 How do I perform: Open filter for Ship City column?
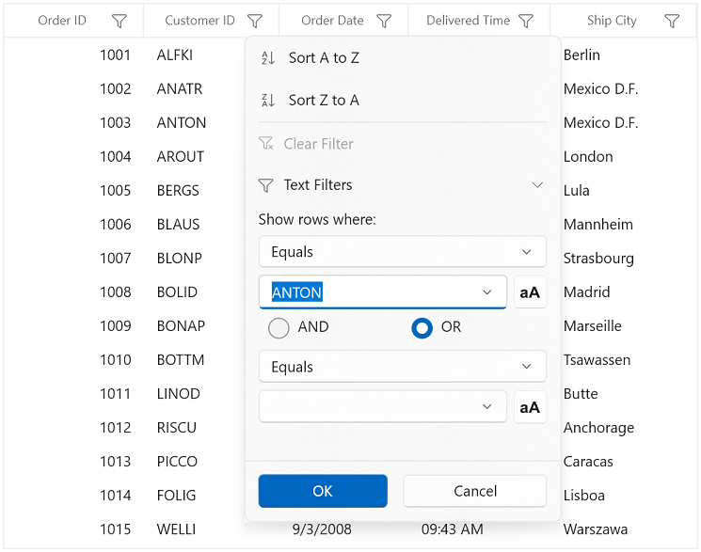(672, 21)
